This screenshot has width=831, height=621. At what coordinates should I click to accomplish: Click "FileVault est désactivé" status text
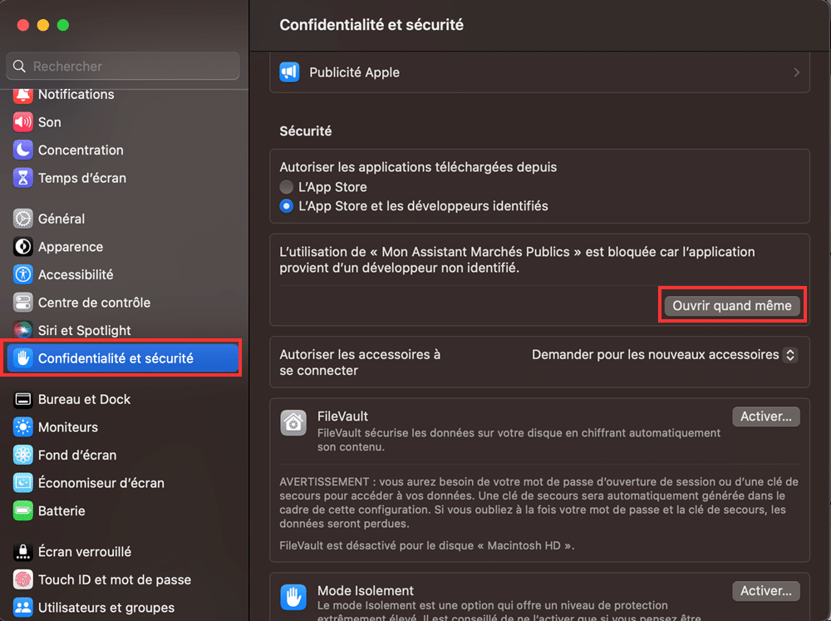pyautogui.click(x=426, y=545)
